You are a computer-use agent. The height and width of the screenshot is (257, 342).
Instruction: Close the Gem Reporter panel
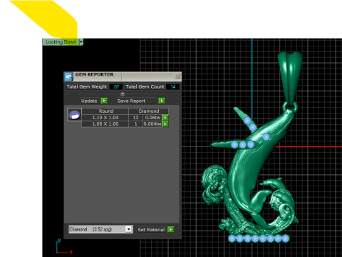coord(177,76)
